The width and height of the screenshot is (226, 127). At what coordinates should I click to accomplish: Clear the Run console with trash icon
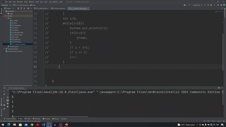point(8,107)
